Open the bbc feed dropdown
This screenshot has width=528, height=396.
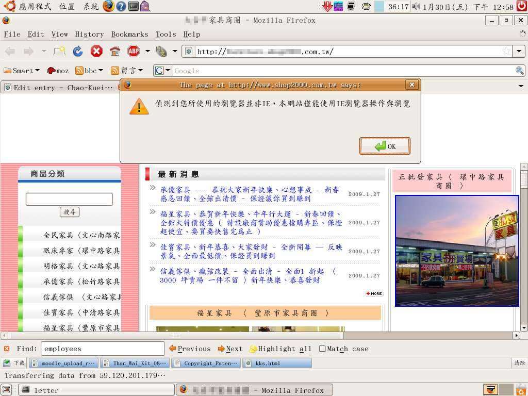coord(89,71)
